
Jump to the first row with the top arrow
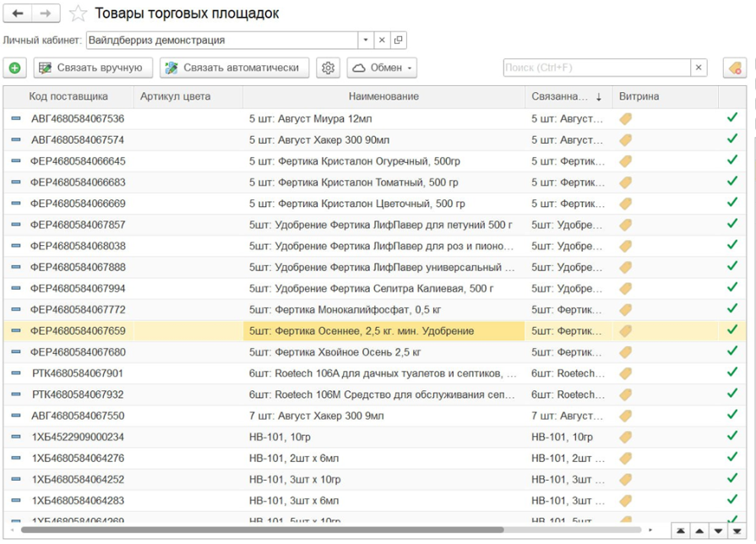pyautogui.click(x=680, y=530)
